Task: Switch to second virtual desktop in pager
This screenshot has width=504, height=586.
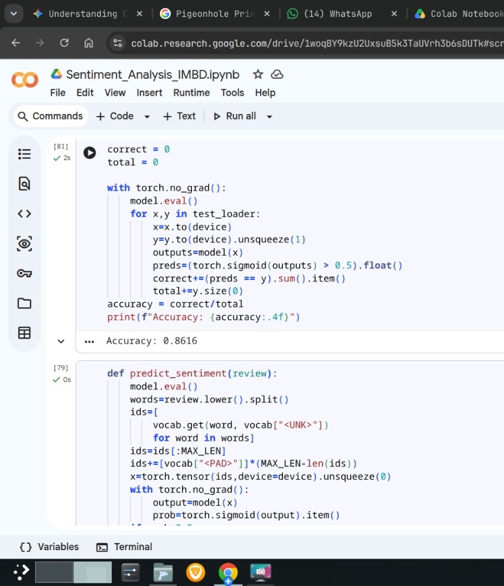Action: tap(92, 572)
